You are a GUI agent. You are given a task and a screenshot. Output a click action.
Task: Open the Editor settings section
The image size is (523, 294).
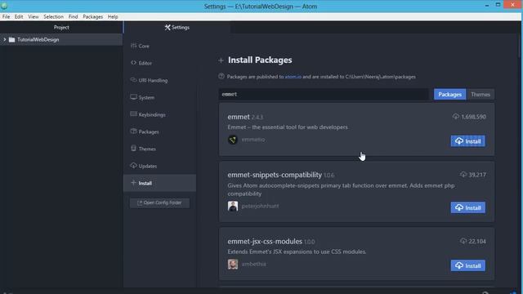141,63
